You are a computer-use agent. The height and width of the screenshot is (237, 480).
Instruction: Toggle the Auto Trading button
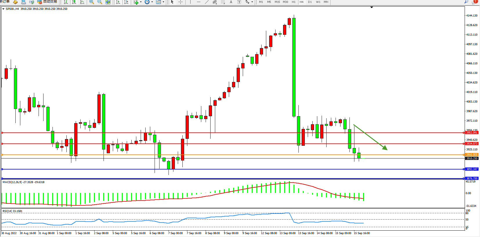[47, 2]
